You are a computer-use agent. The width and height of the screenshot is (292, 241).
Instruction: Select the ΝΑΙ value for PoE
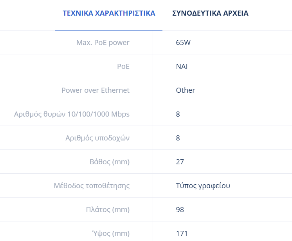182,67
